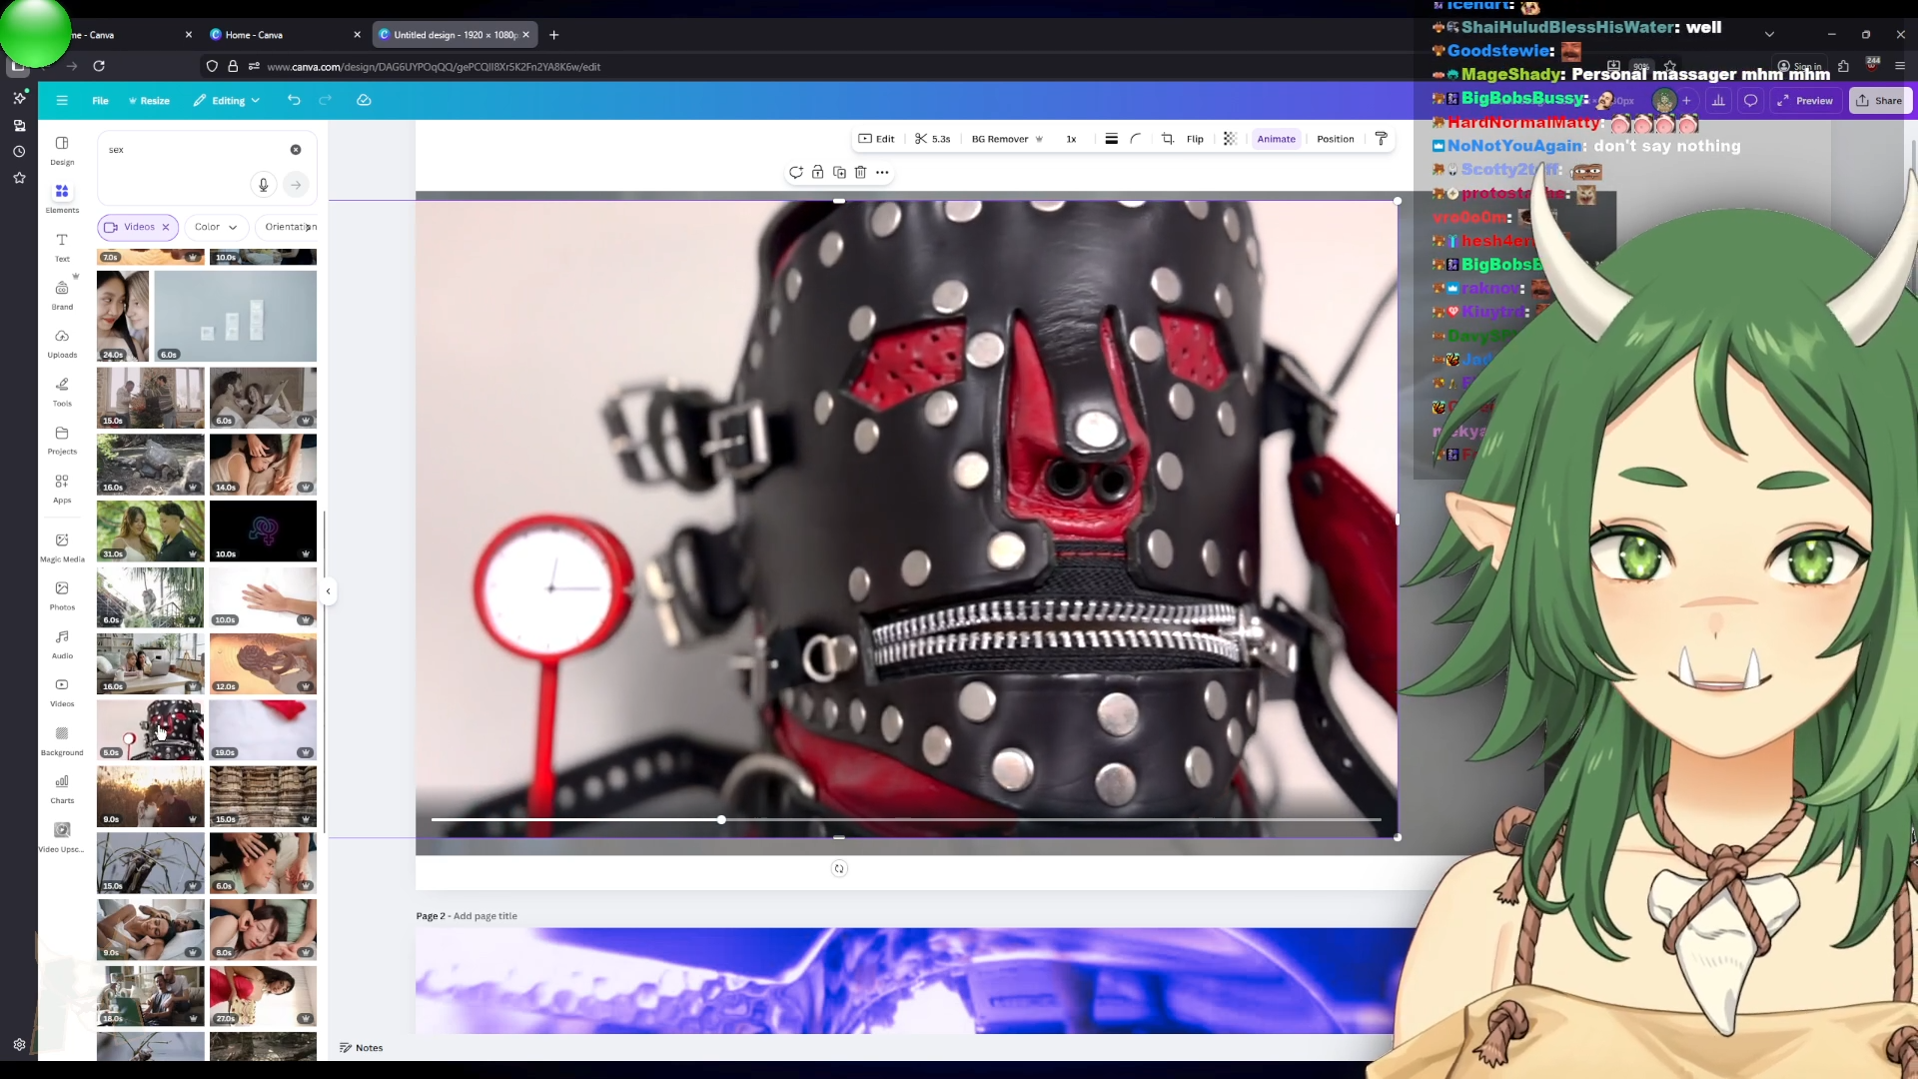Toggle the Animate button

[1276, 139]
